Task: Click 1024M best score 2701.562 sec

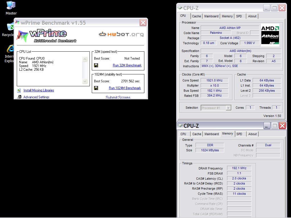Action: (x=130, y=81)
